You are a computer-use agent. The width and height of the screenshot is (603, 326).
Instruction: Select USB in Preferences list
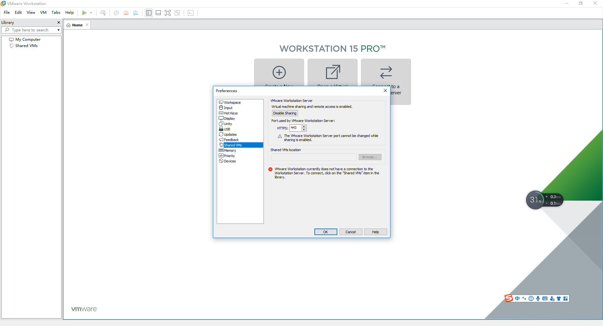[x=227, y=129]
